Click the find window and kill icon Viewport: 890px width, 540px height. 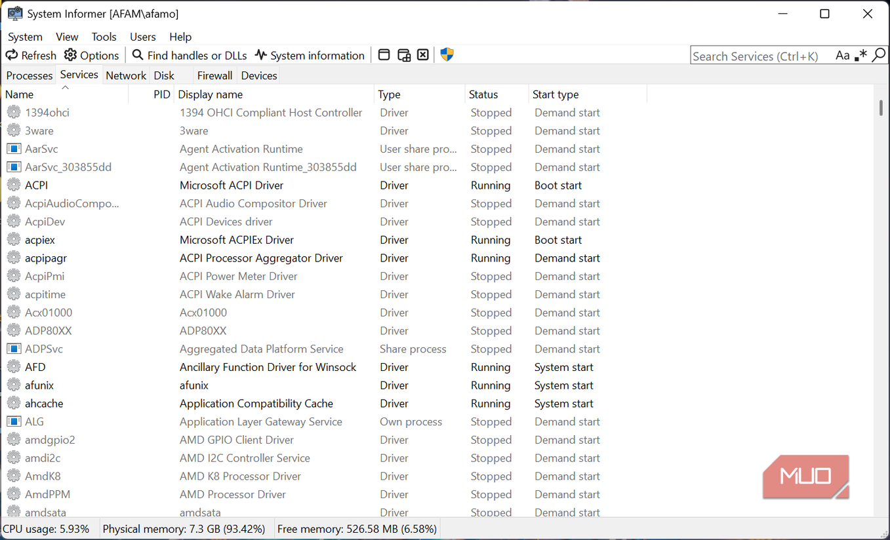(x=423, y=55)
